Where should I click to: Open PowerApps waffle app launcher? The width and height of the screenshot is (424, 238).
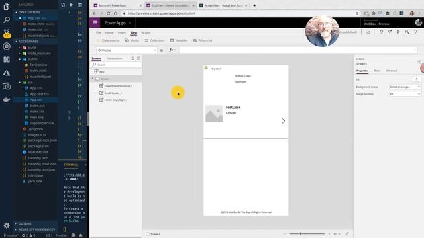(95, 23)
